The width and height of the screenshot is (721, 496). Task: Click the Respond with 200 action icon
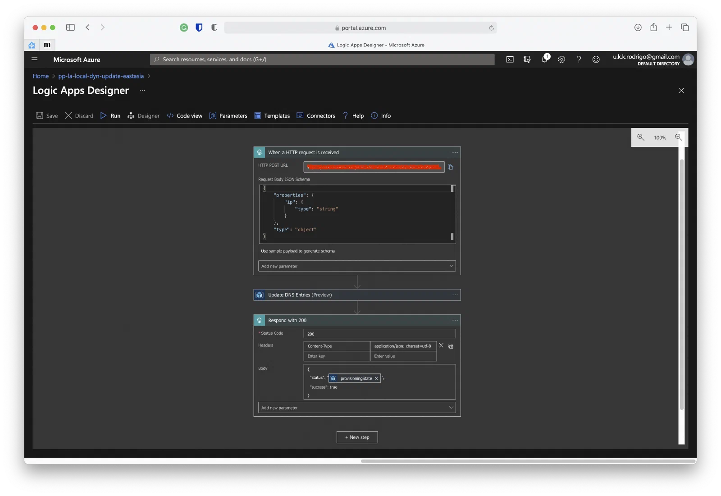click(260, 320)
